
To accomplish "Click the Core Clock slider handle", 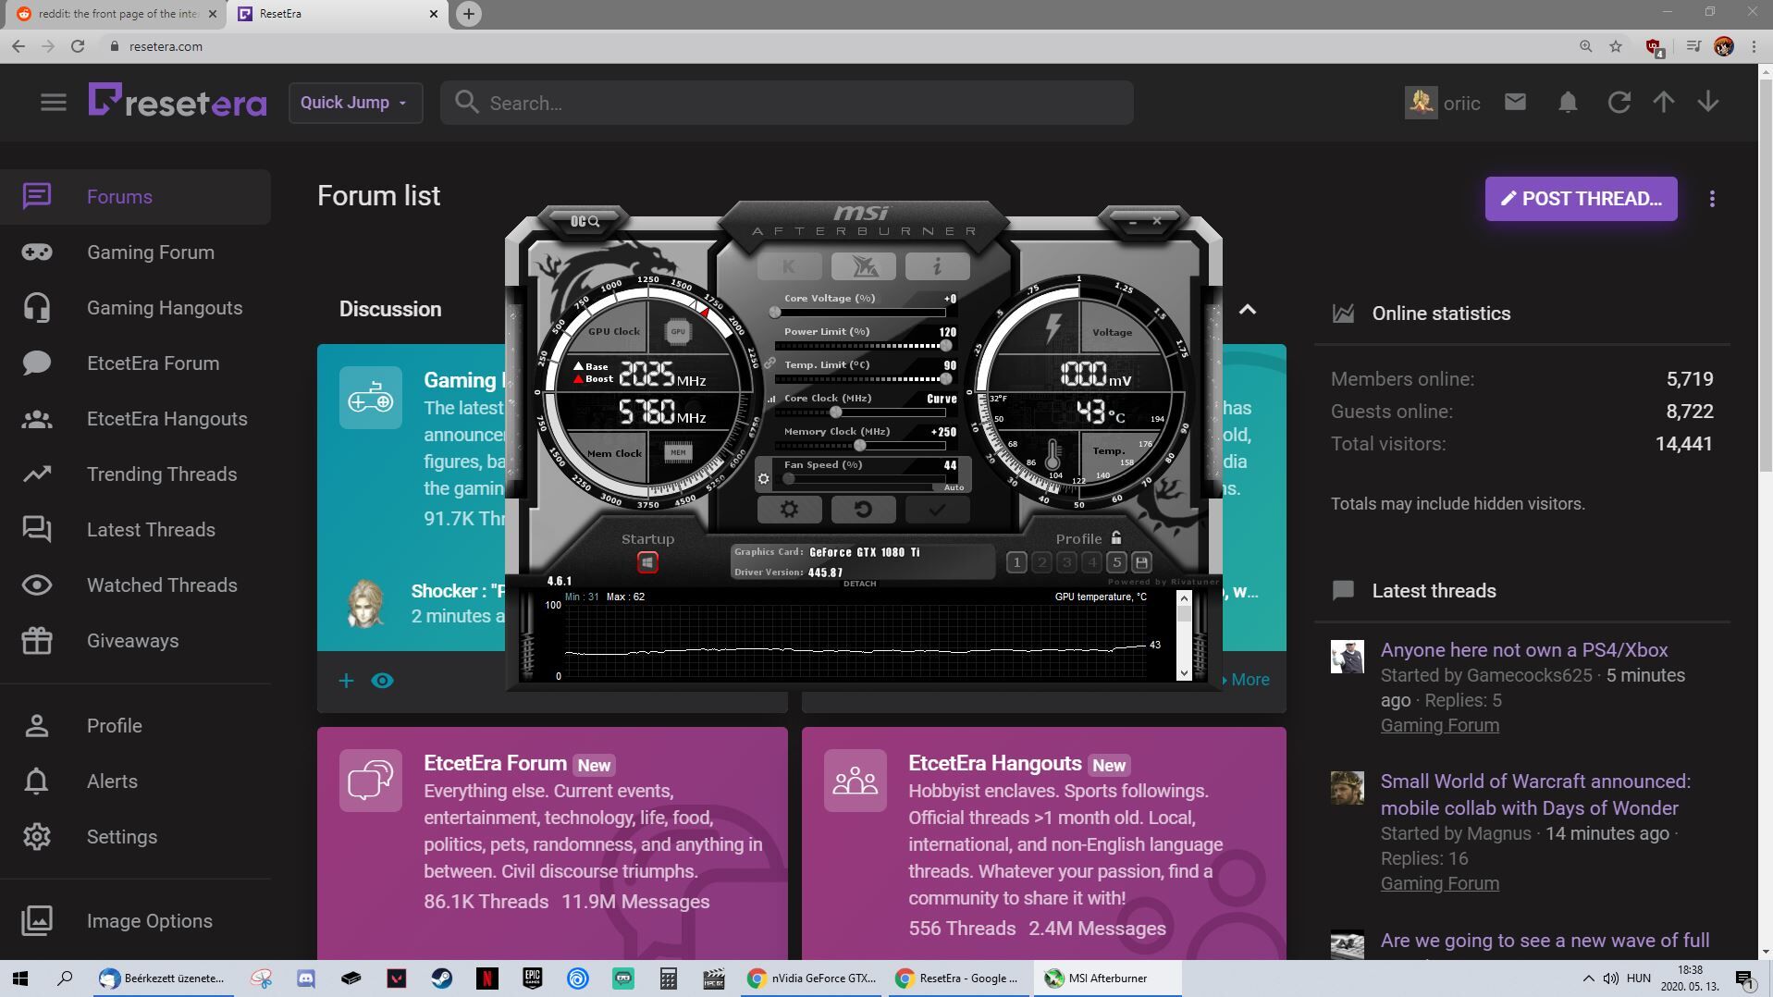I will tap(835, 412).
